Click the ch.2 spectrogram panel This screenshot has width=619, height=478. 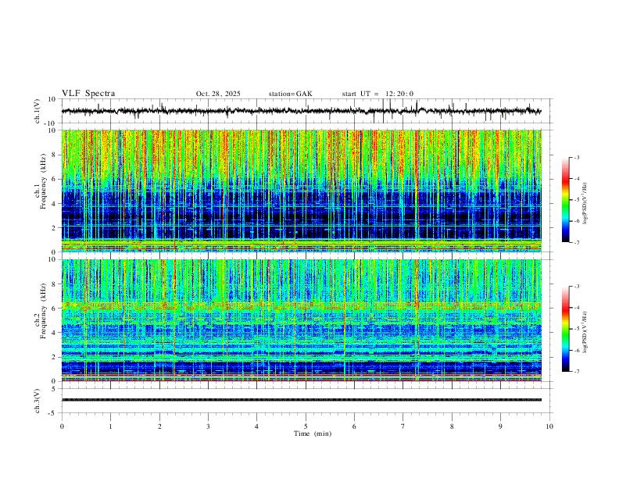302,320
